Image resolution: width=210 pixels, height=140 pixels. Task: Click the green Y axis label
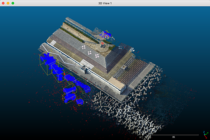208,133
